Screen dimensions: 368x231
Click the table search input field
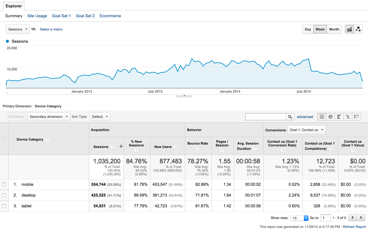(265, 117)
